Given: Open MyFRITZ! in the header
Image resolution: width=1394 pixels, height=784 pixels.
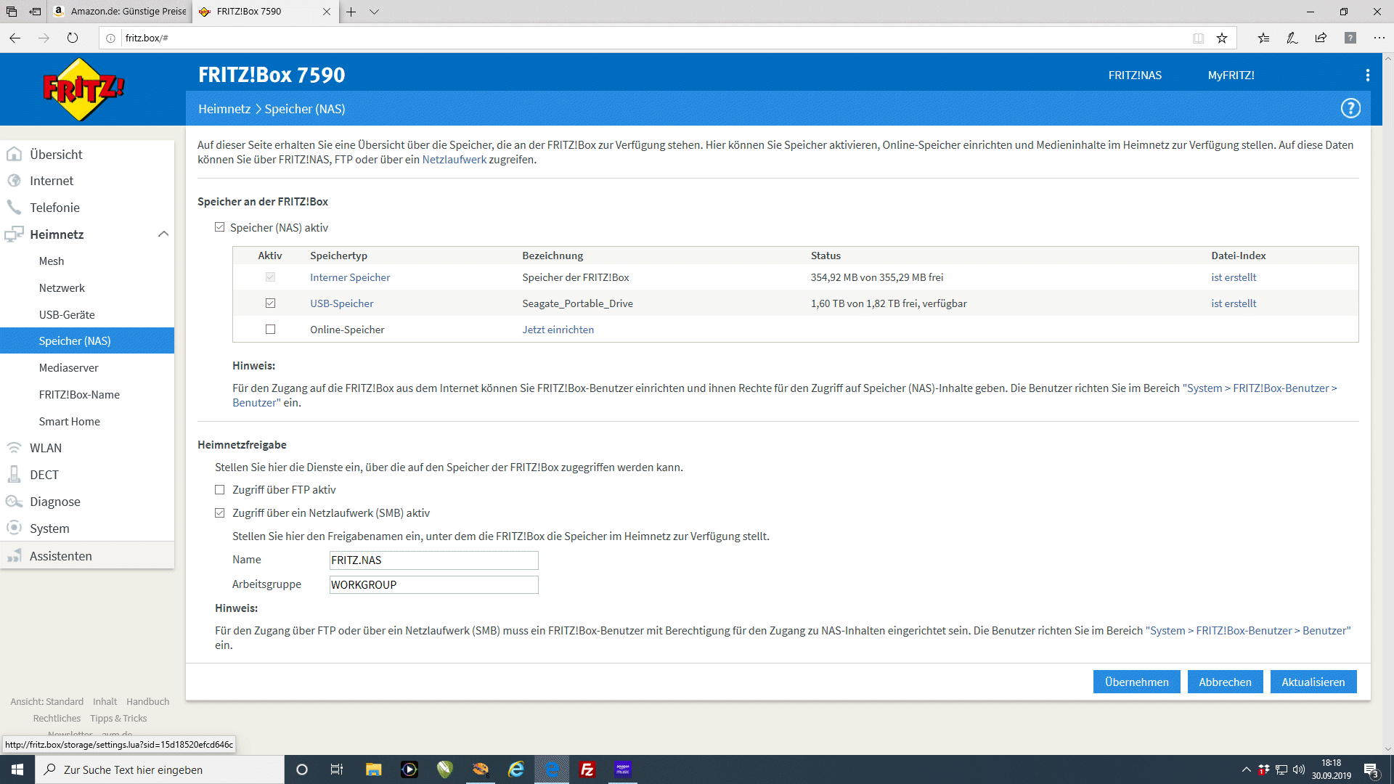Looking at the screenshot, I should pos(1231,75).
